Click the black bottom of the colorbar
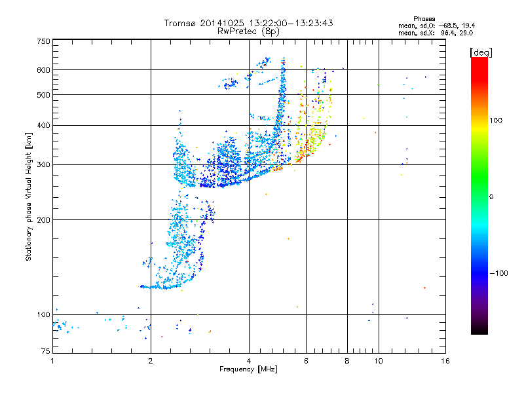The image size is (524, 393). (x=479, y=329)
